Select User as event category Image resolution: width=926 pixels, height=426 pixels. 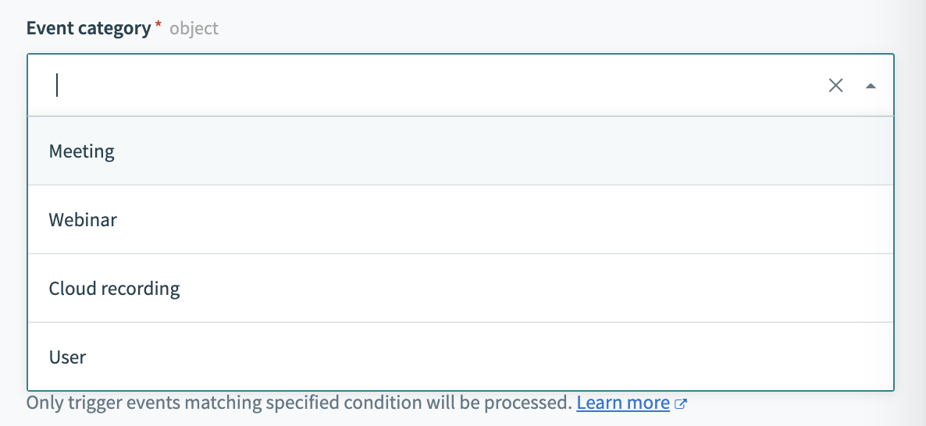[x=460, y=357]
